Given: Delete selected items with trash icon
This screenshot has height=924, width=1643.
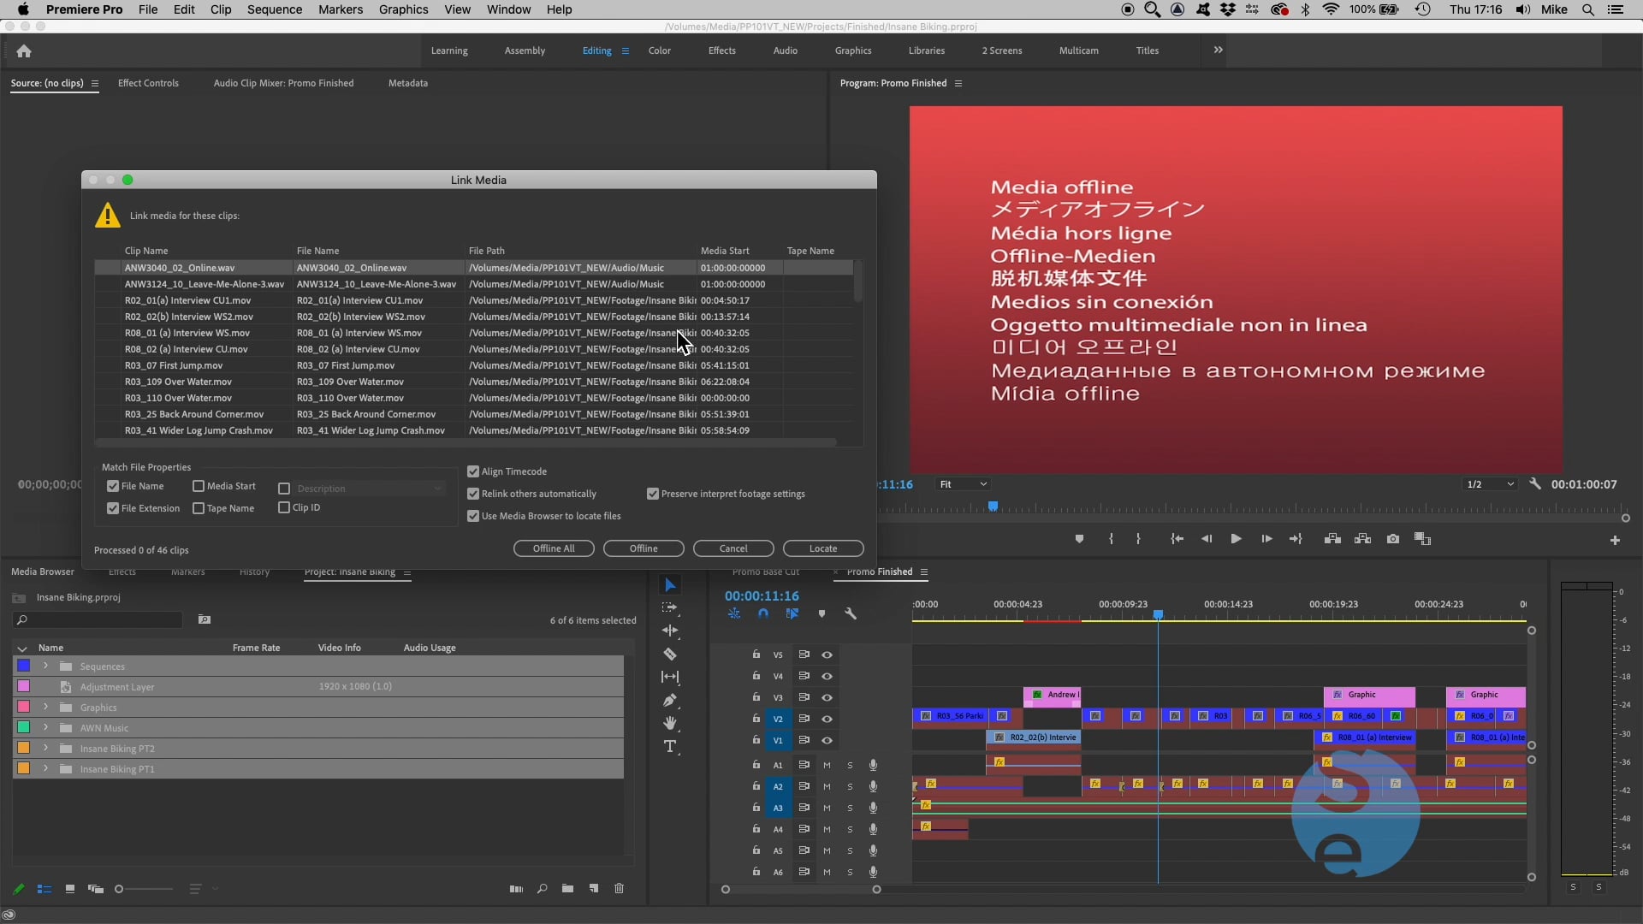Looking at the screenshot, I should 620,889.
